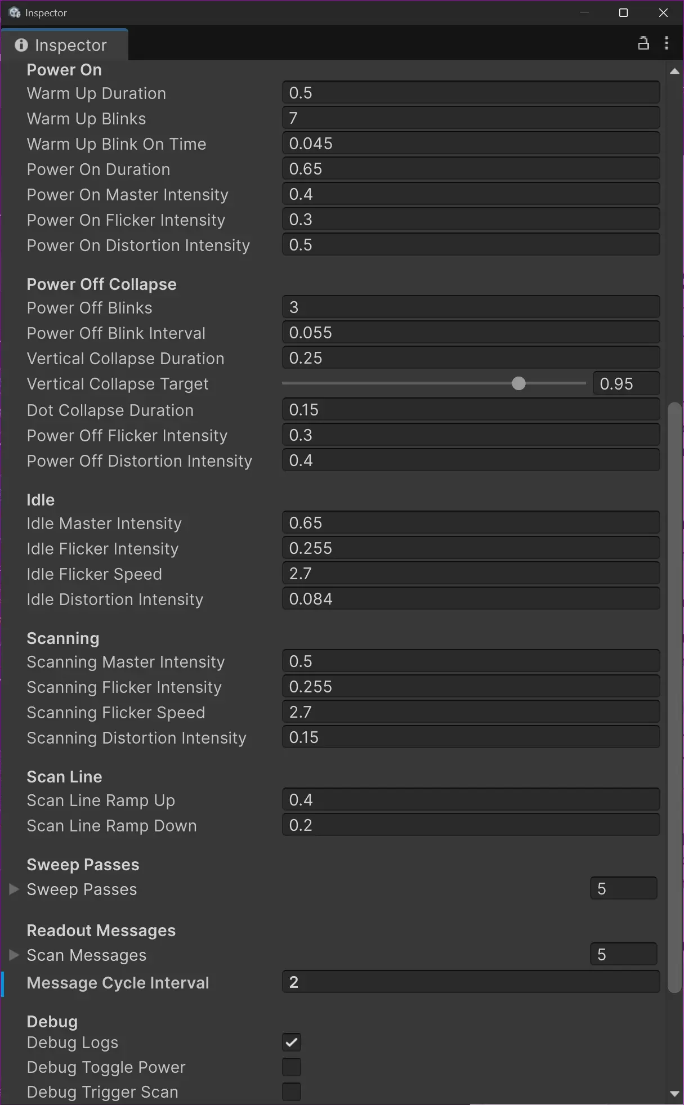The width and height of the screenshot is (684, 1105).
Task: Select the Idle Master Intensity field
Action: pyautogui.click(x=471, y=522)
